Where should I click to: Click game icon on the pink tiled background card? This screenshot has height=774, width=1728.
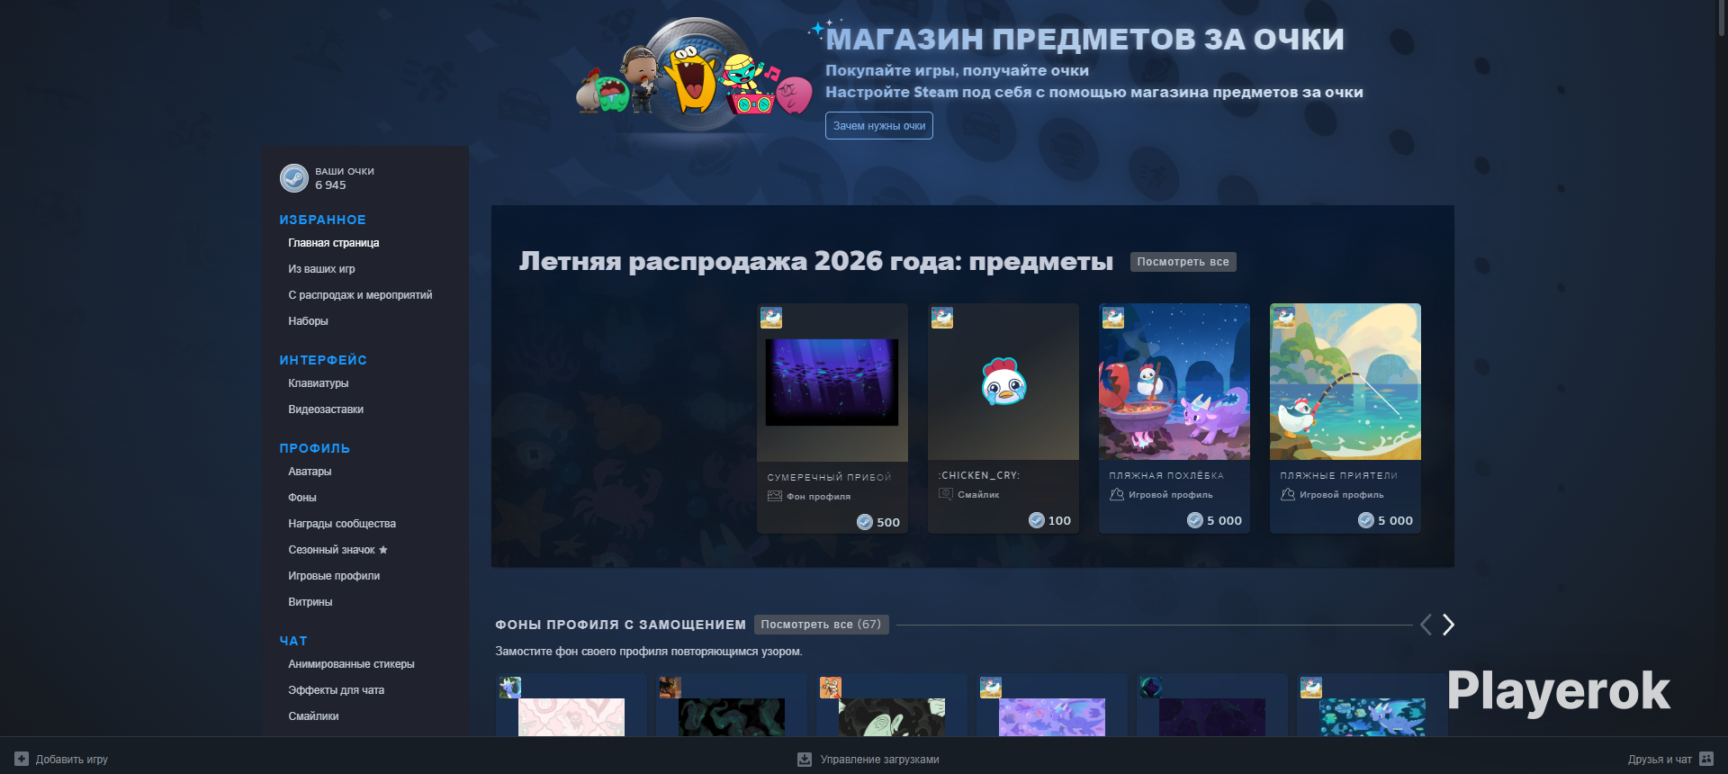point(510,688)
